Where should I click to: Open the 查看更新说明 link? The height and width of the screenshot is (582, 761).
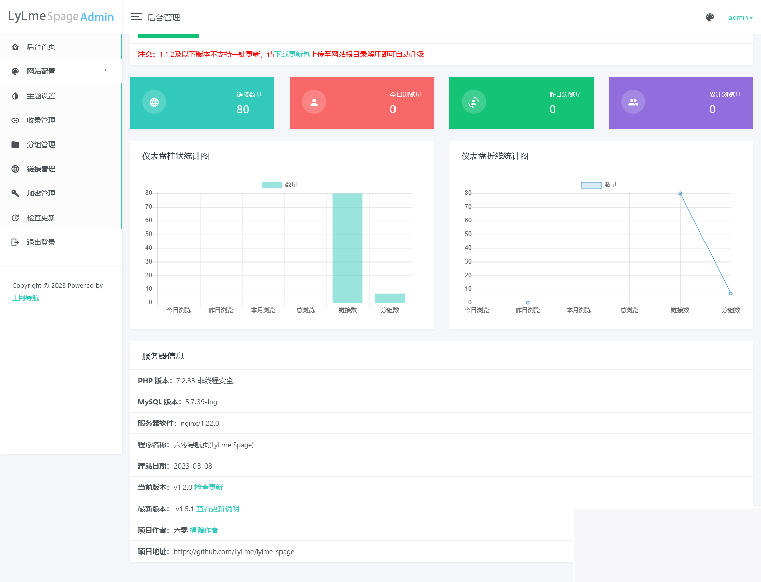[x=217, y=508]
